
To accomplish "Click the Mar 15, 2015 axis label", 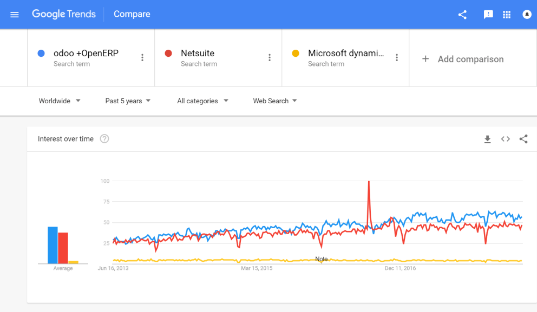I will pyautogui.click(x=257, y=268).
